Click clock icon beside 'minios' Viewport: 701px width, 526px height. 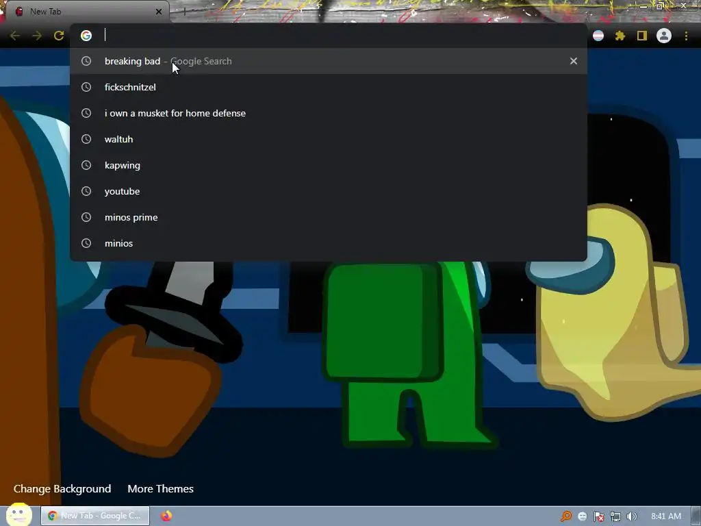pyautogui.click(x=86, y=243)
